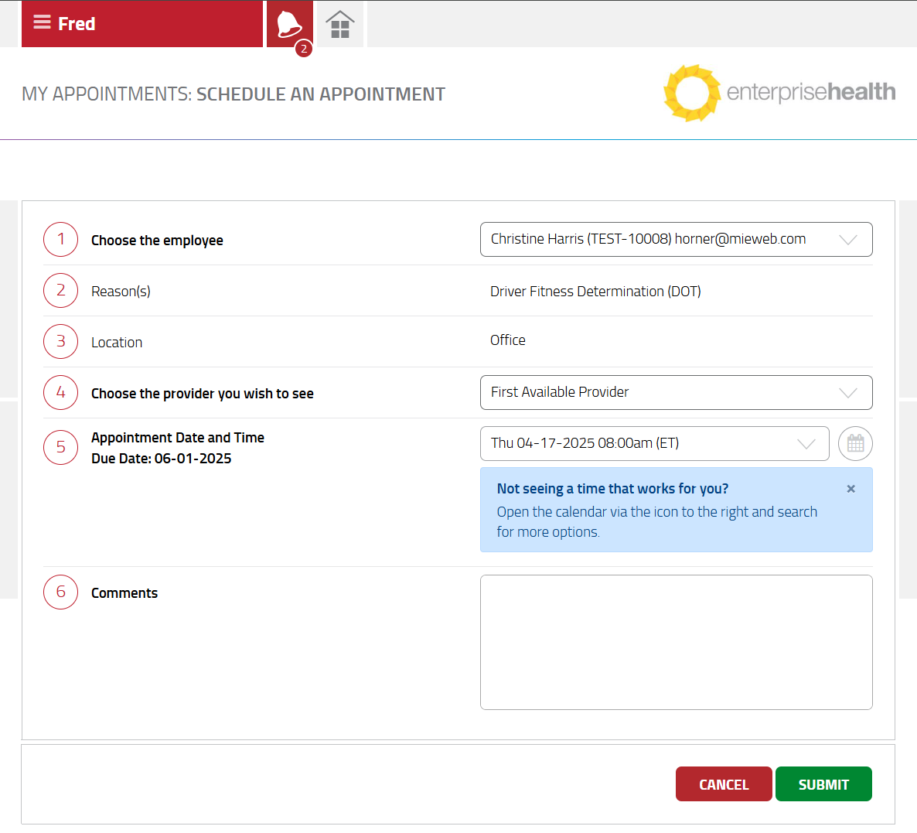Open the hamburger menu next to Fred
This screenshot has height=833, width=917.
[x=42, y=23]
